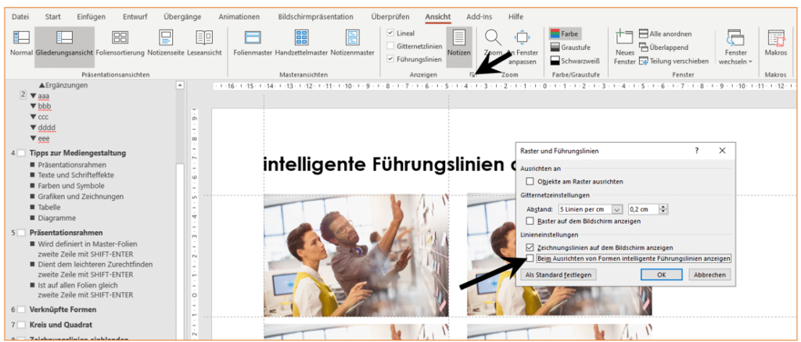Open Notizenseite view
Viewport: 801px width, 342px height.
pyautogui.click(x=166, y=43)
